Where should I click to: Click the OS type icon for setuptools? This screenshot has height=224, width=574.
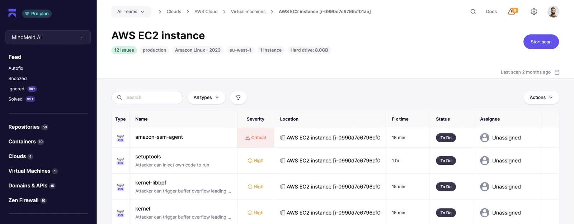[x=121, y=161]
